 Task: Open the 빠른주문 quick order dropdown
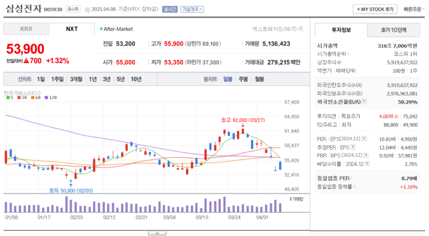[414, 9]
